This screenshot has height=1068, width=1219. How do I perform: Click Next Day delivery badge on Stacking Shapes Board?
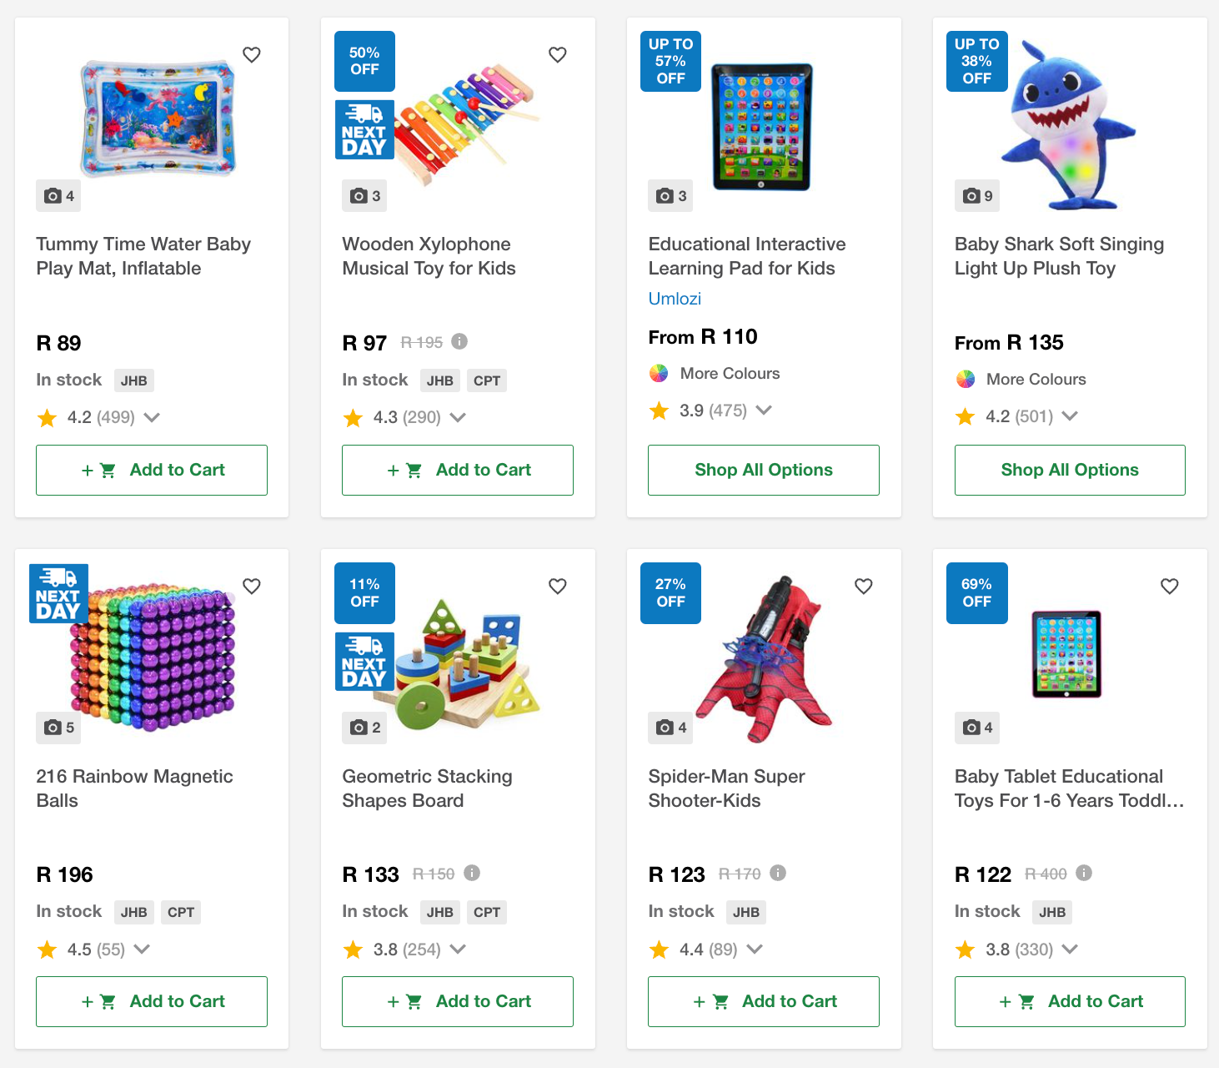(364, 661)
